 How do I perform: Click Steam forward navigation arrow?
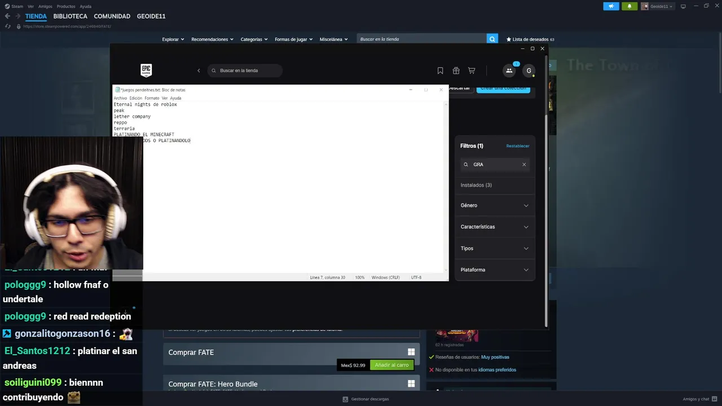(18, 16)
